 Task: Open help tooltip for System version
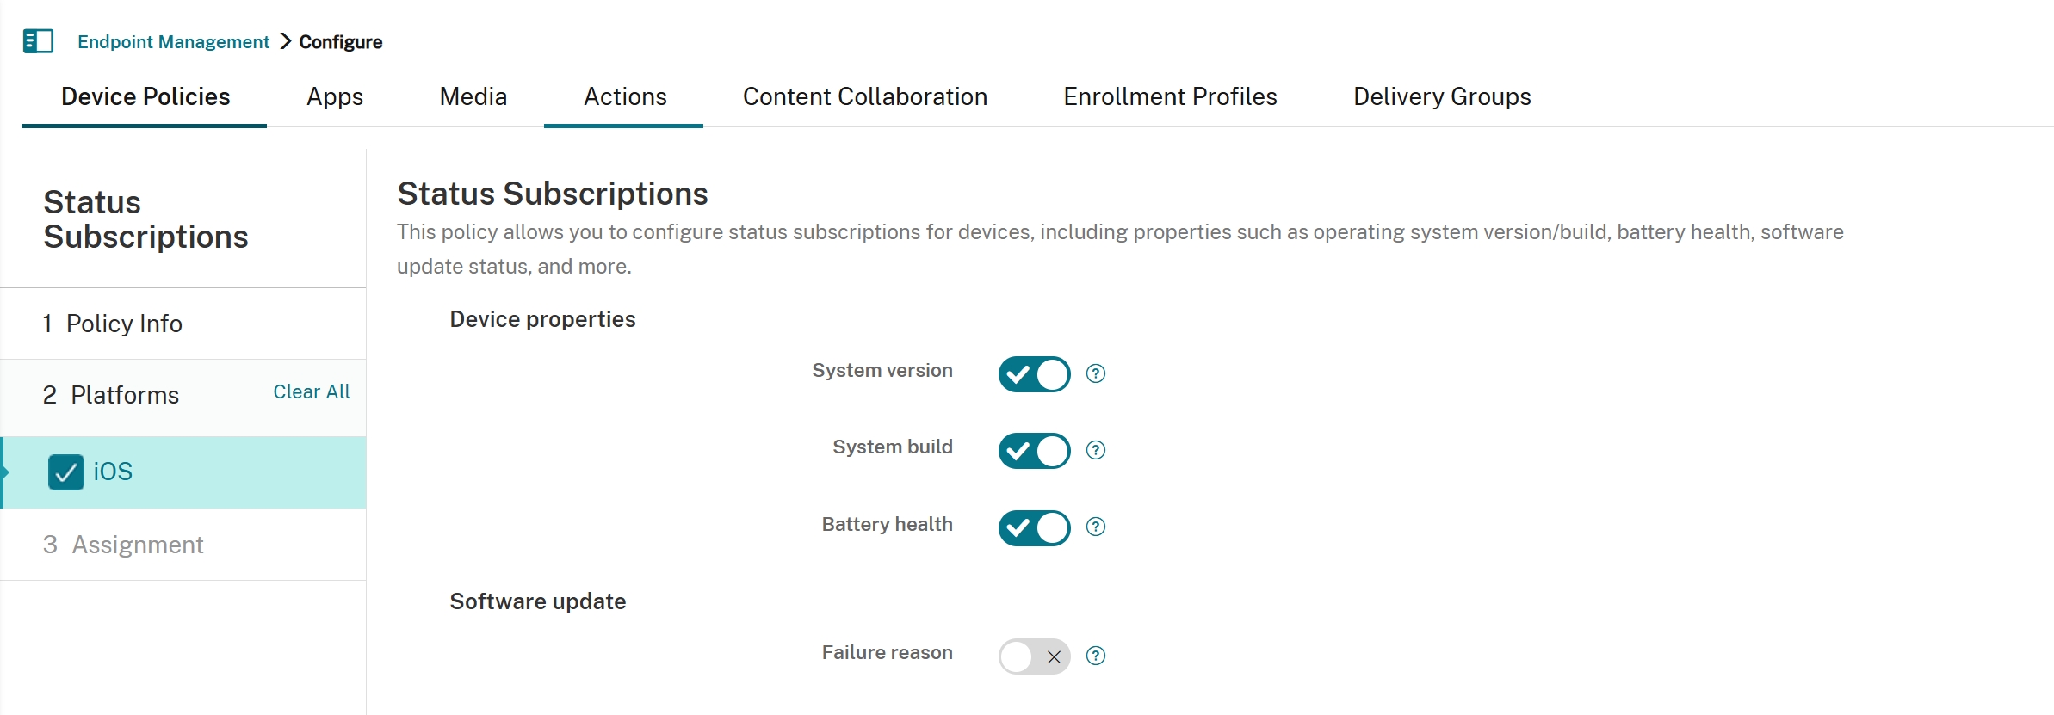pyautogui.click(x=1096, y=373)
